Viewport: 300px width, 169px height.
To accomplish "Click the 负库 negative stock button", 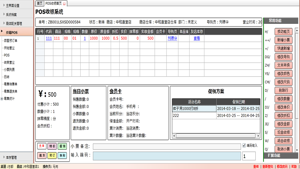I will click(x=41, y=146).
